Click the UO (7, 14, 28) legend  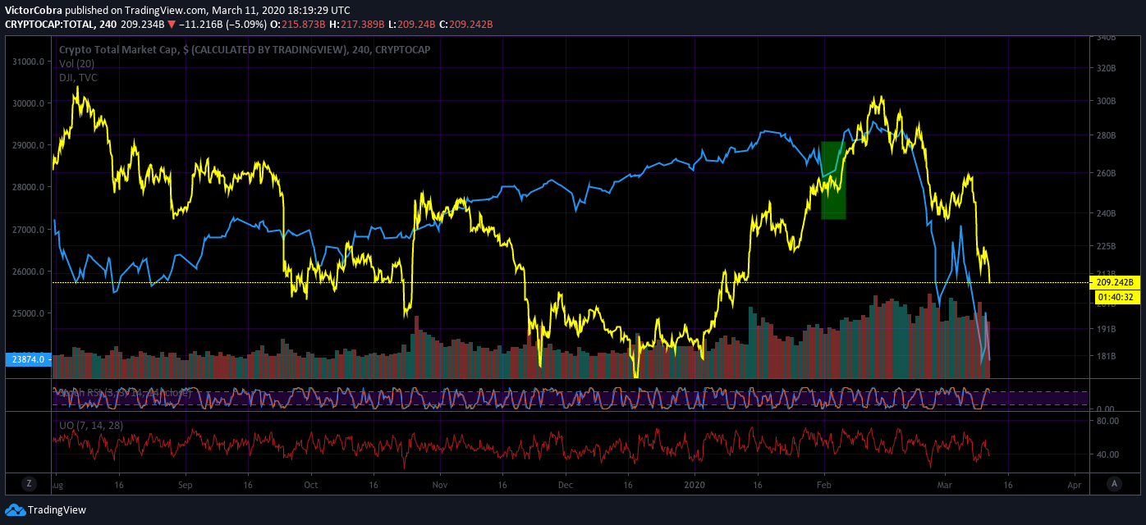click(90, 426)
